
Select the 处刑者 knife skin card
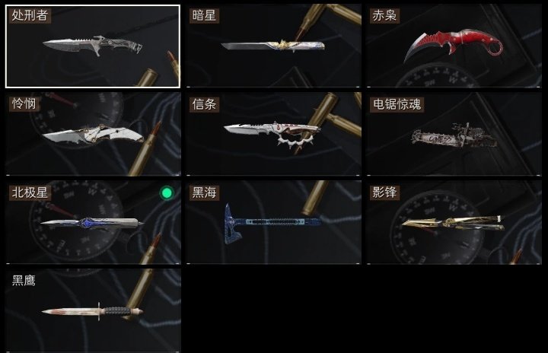click(93, 46)
